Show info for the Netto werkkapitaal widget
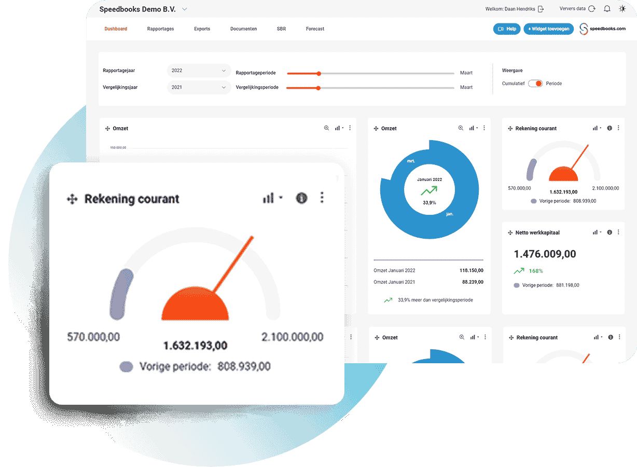 (610, 232)
